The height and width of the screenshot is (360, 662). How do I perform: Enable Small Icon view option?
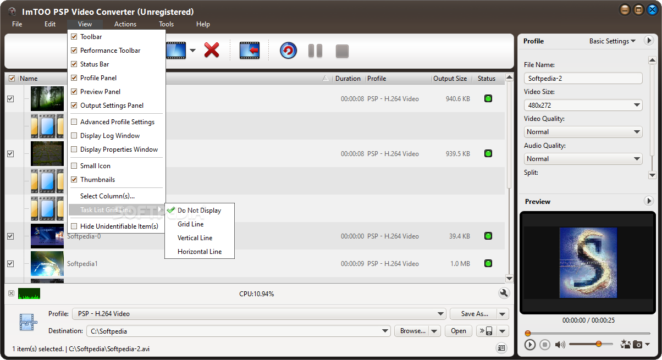[x=74, y=166]
